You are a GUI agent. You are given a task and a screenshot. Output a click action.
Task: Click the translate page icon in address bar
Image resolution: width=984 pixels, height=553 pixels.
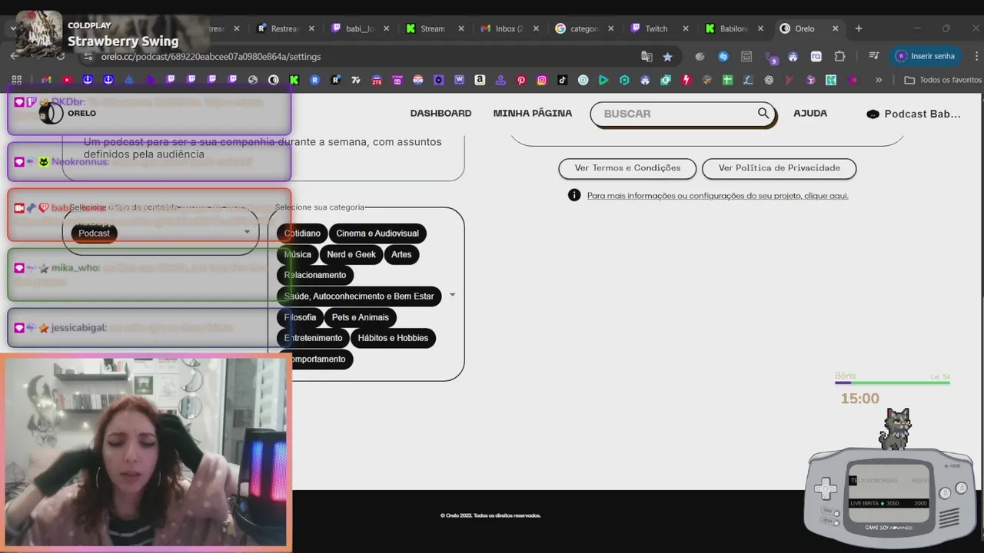pos(647,56)
